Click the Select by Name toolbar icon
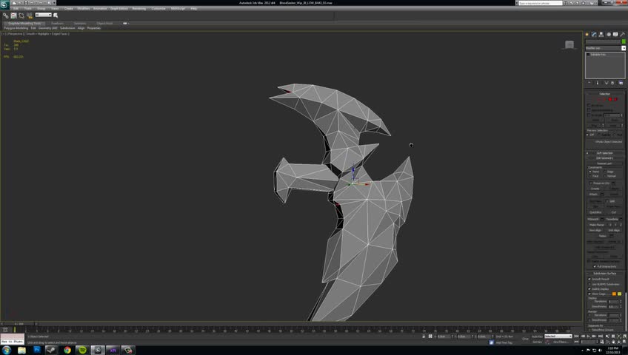 [x=56, y=16]
